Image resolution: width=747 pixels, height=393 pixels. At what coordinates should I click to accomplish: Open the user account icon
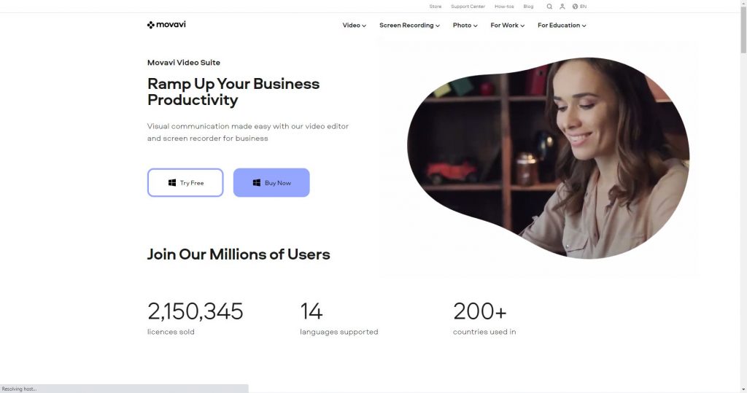pos(562,7)
